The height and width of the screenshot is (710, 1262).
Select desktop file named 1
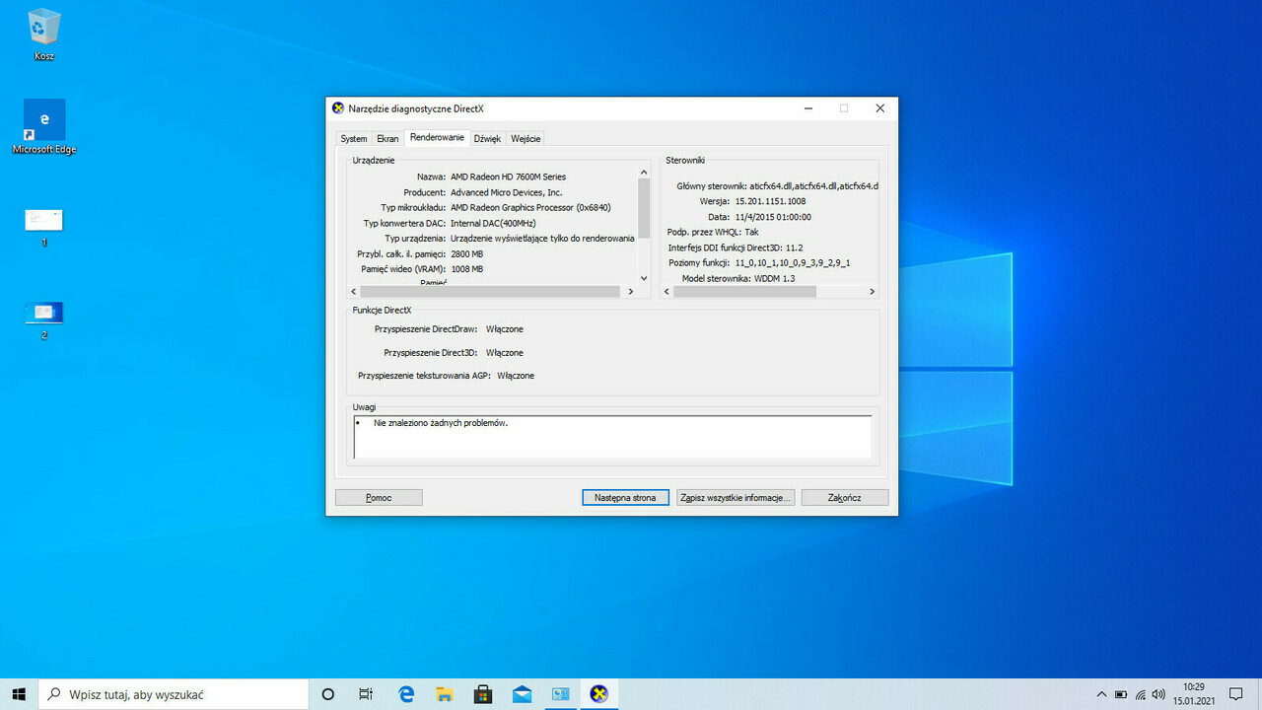[x=44, y=227]
